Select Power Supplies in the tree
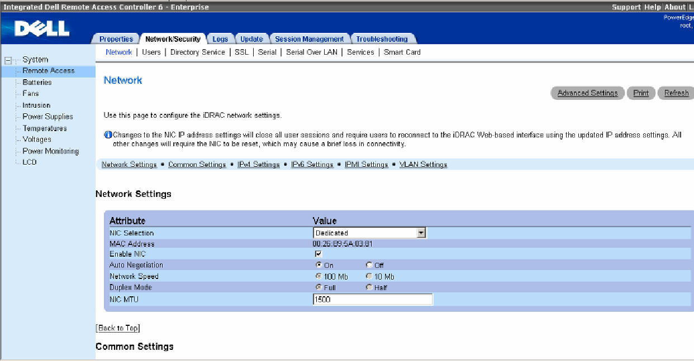Screen dimensions: 694x361 click(x=47, y=117)
